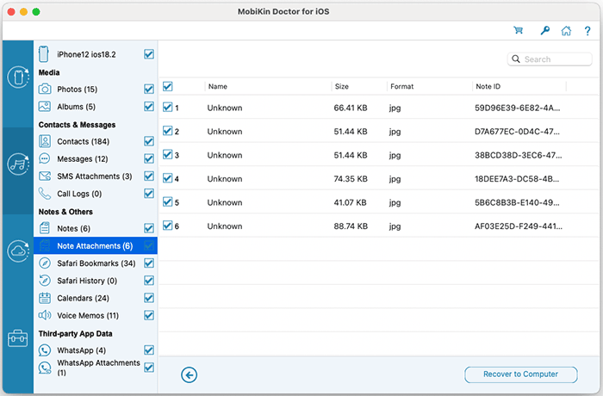Click the Contacts person icon

click(x=45, y=141)
